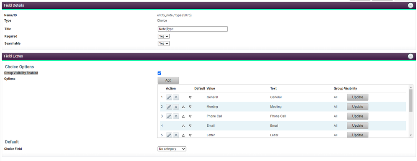
Task: Edit the General option with pencil icon
Action: pos(169,97)
